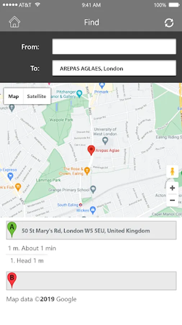Edit the To field with Arepas Aglaes
This screenshot has height=325, width=182.
[x=114, y=68]
